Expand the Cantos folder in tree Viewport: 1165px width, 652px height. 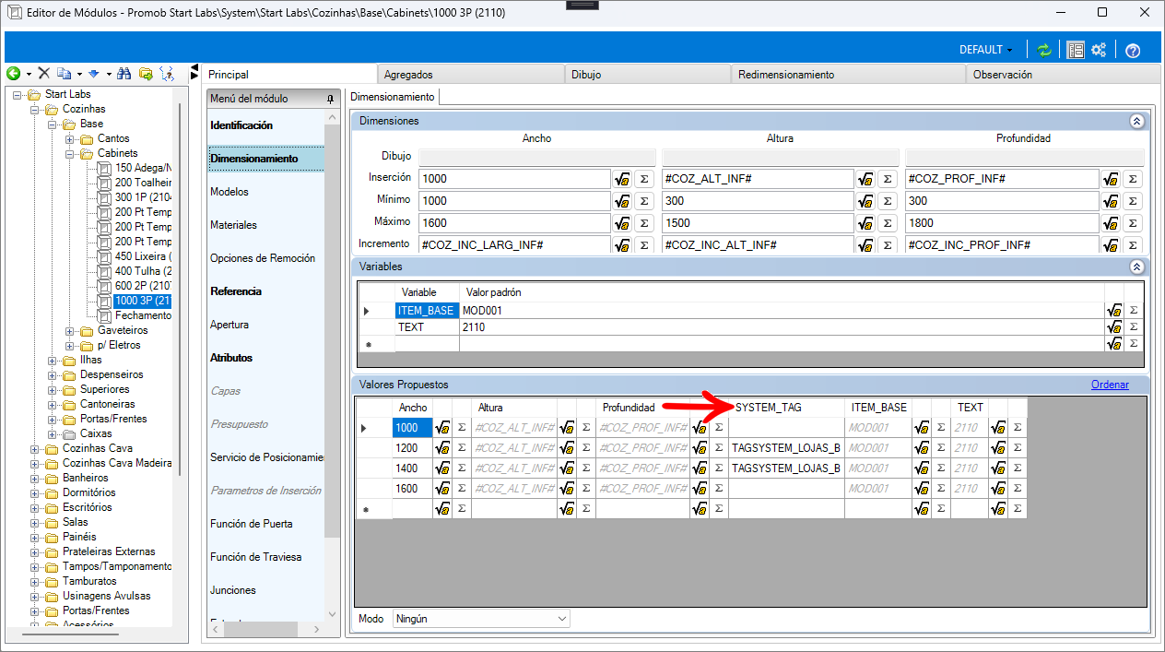[x=70, y=138]
